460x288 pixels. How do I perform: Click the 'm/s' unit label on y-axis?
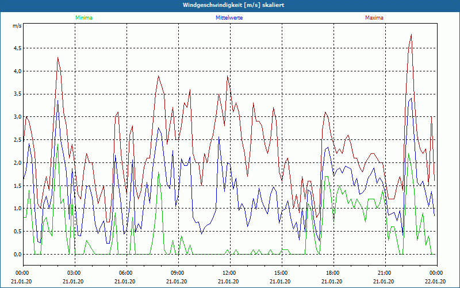[x=17, y=26]
